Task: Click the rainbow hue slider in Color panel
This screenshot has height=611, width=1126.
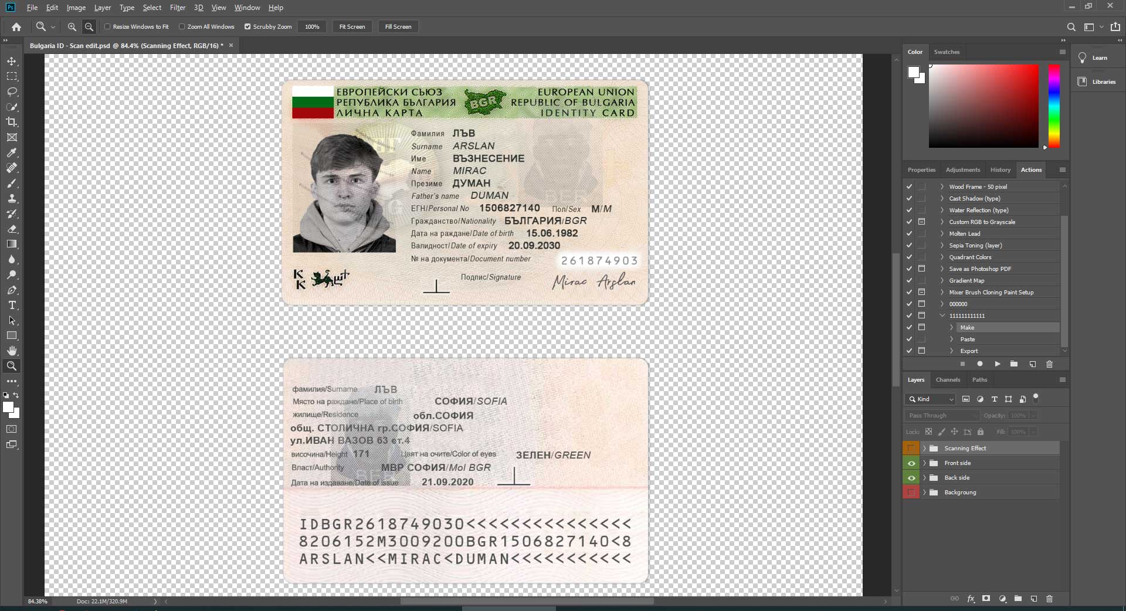Action: [1054, 106]
